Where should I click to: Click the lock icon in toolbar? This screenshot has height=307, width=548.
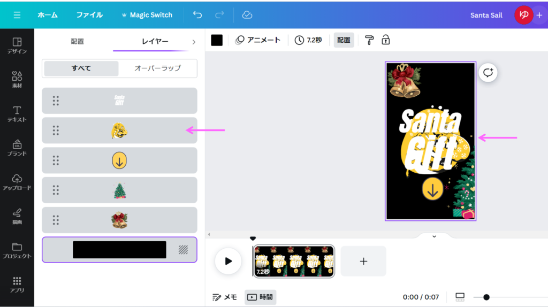point(385,40)
